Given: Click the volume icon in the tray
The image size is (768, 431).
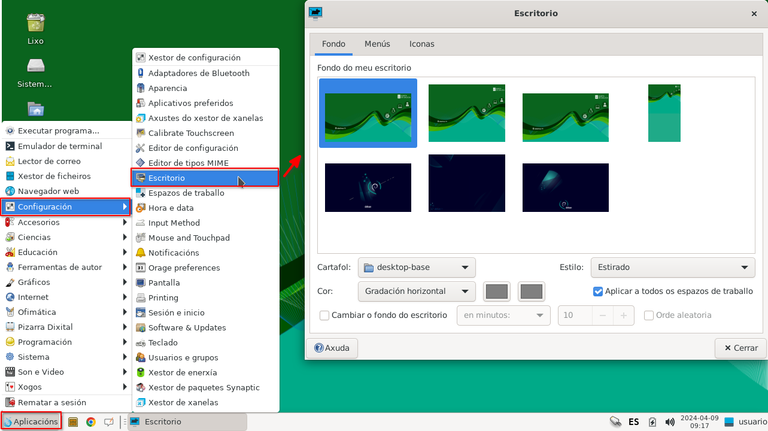Looking at the screenshot, I should tap(669, 421).
